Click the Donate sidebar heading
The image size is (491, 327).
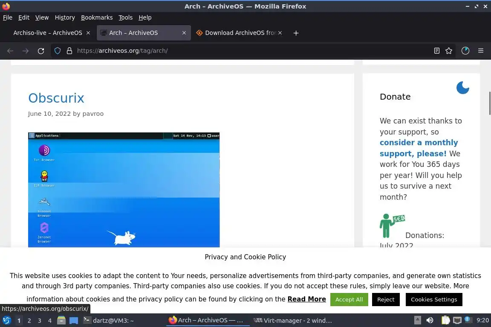click(395, 97)
